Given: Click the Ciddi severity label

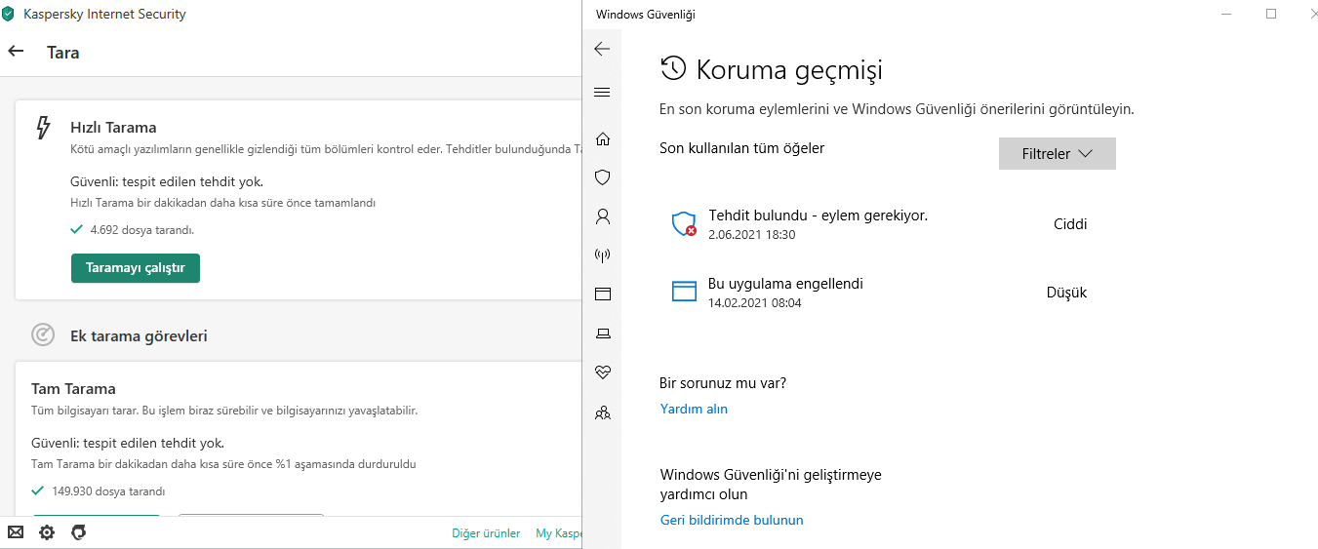Looking at the screenshot, I should coord(1070,224).
